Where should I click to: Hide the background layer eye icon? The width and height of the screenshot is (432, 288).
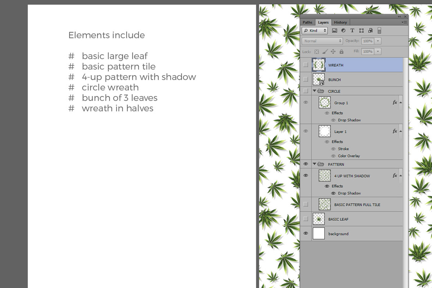306,233
